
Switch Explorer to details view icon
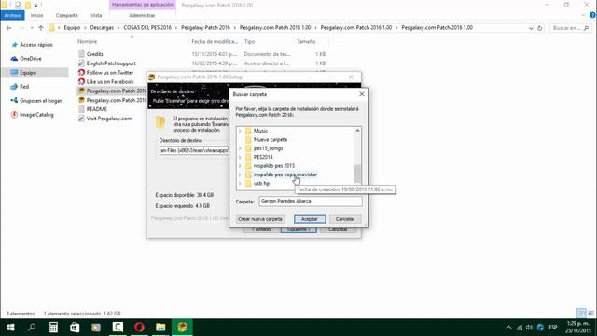tap(581, 314)
